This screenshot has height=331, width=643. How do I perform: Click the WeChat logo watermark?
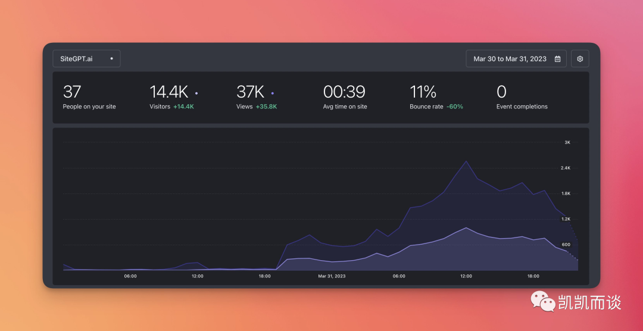coord(542,301)
